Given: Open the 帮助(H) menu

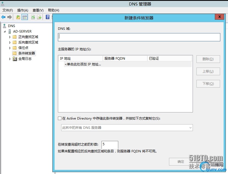Looking at the screenshot, I should [x=54, y=10].
